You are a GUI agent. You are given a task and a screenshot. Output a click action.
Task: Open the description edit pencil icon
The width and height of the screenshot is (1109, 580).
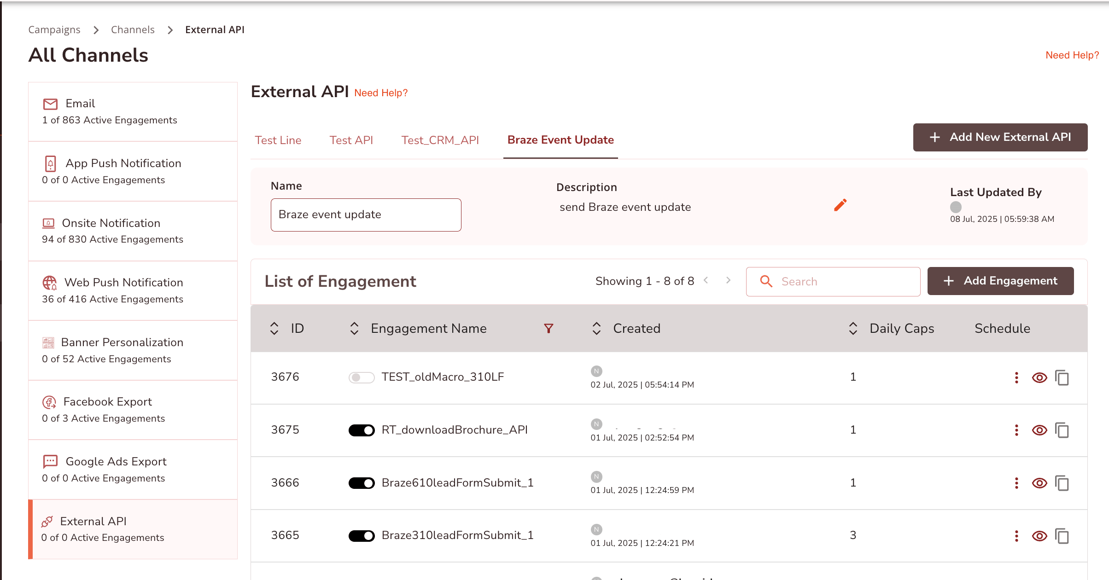(x=840, y=206)
